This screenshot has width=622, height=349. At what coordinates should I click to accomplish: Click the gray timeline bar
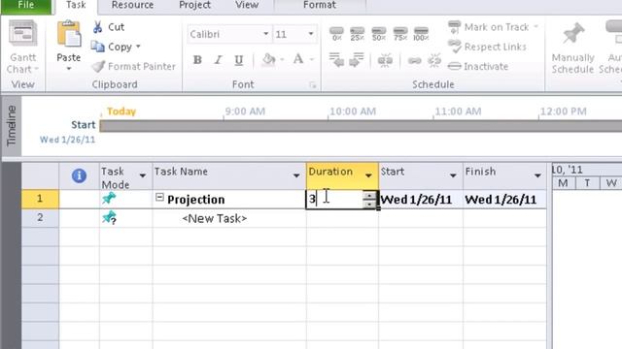click(x=361, y=126)
